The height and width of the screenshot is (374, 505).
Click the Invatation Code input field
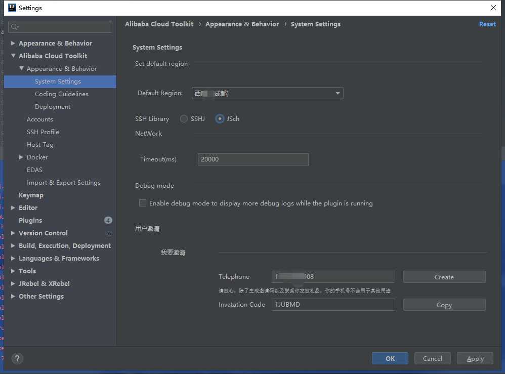pos(333,305)
